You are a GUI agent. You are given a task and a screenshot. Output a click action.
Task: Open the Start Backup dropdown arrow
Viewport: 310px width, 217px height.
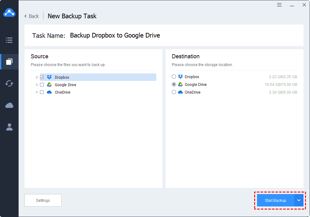[299, 200]
